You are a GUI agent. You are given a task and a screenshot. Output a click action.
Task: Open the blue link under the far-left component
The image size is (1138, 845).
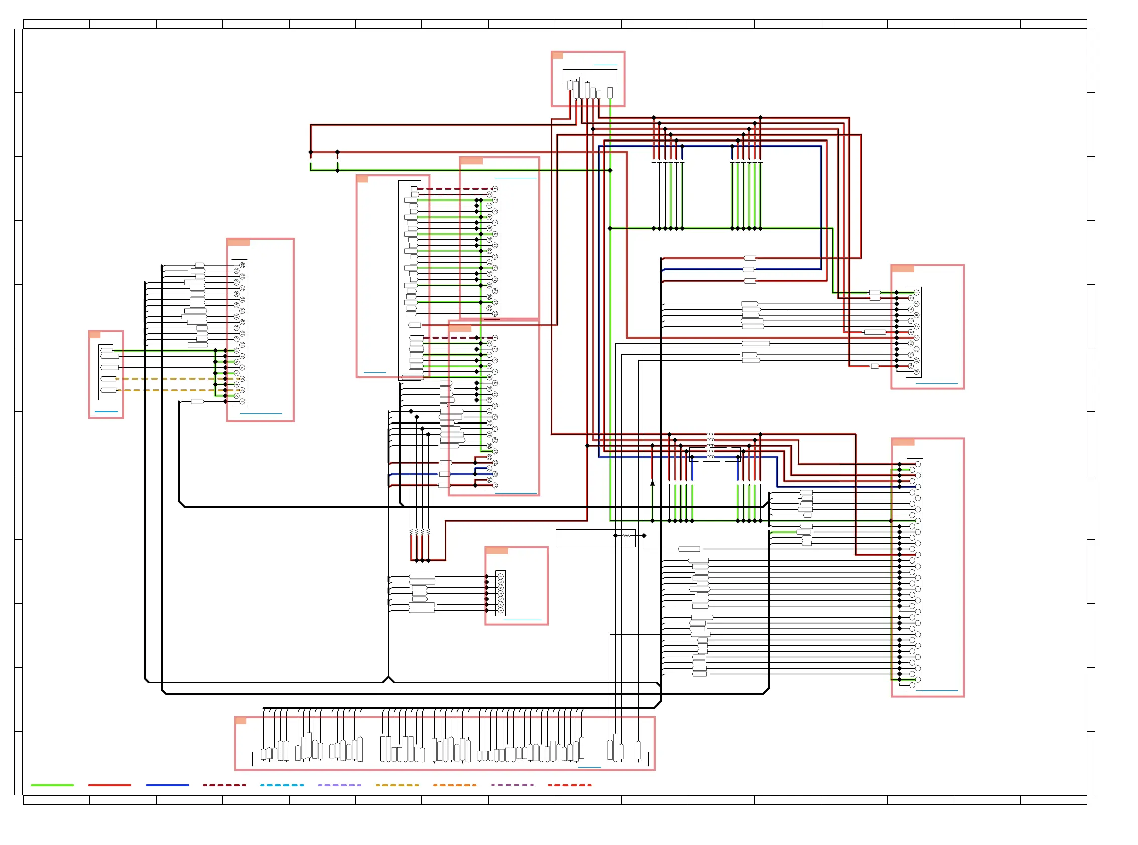click(106, 412)
